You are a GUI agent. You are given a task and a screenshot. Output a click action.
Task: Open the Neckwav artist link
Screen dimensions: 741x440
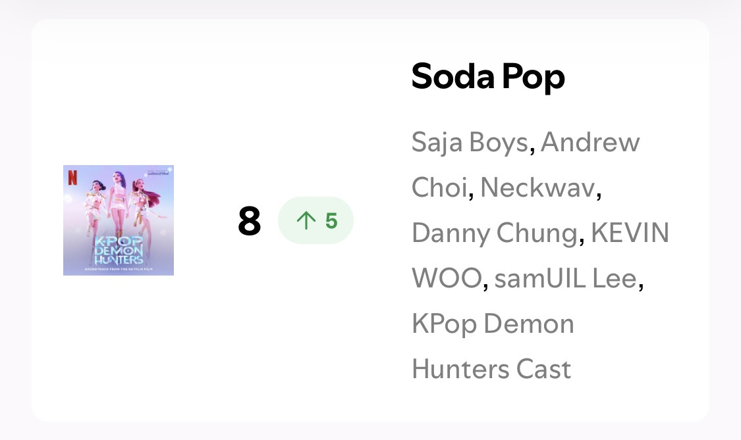click(x=538, y=187)
